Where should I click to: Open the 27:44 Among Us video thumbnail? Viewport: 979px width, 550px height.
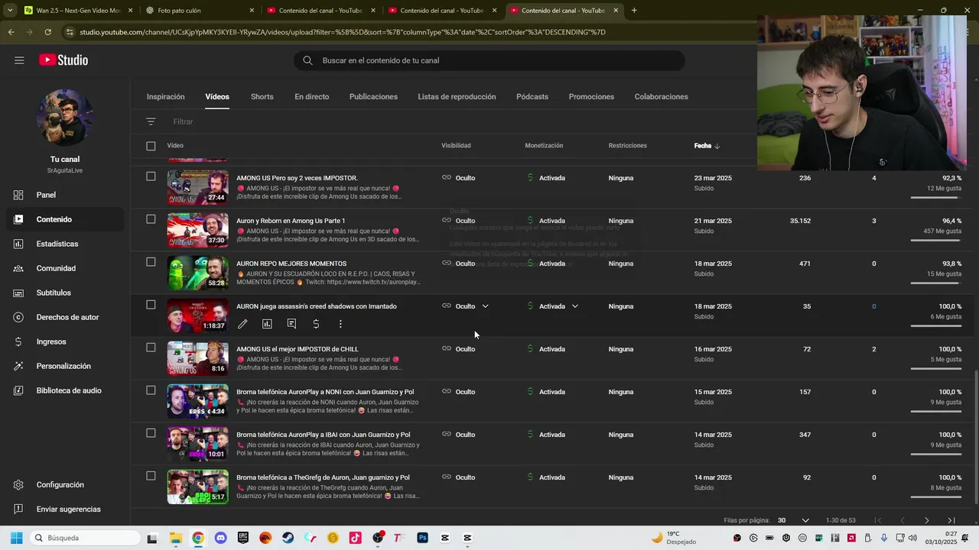tap(197, 187)
